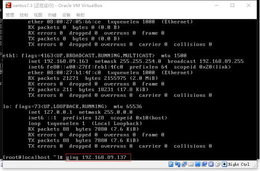Open the 视图 menu

(38, 15)
